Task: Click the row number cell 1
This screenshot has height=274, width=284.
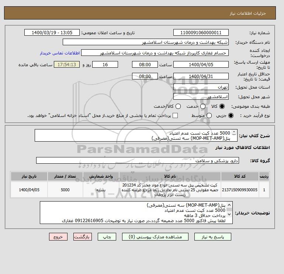Action: tap(264, 190)
